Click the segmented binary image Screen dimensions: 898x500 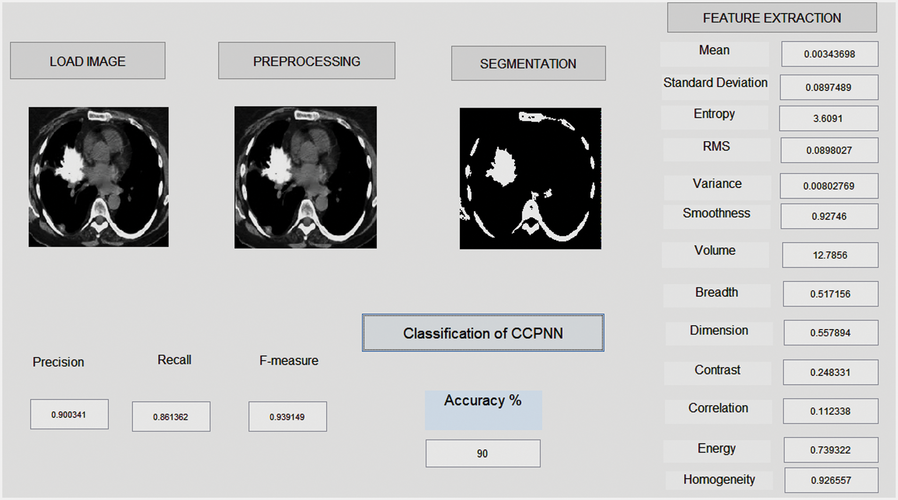[x=530, y=179]
